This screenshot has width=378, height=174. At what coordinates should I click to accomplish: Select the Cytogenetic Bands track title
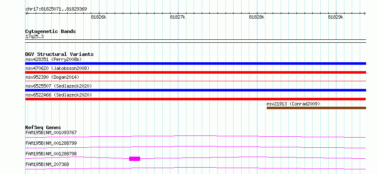point(51,31)
